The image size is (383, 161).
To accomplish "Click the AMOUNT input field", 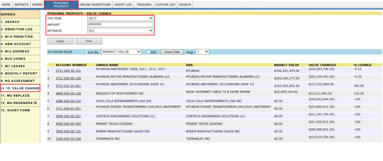I will pyautogui.click(x=120, y=24).
